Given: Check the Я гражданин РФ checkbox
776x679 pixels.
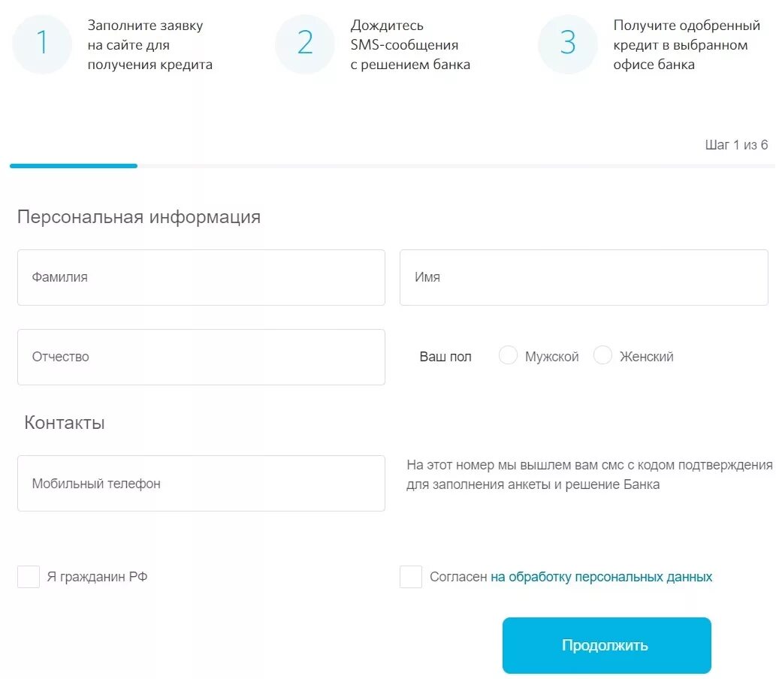Looking at the screenshot, I should coord(29,577).
